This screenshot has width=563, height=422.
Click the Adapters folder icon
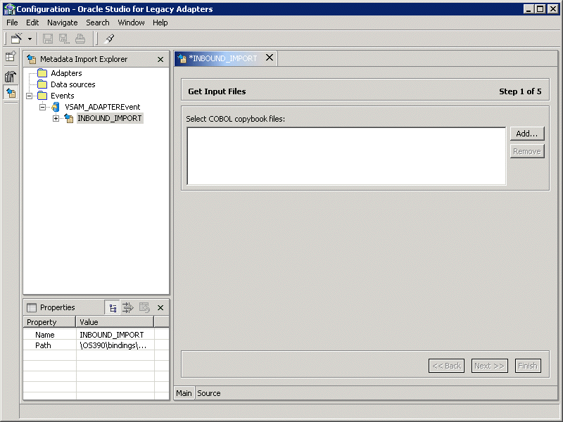coord(42,73)
